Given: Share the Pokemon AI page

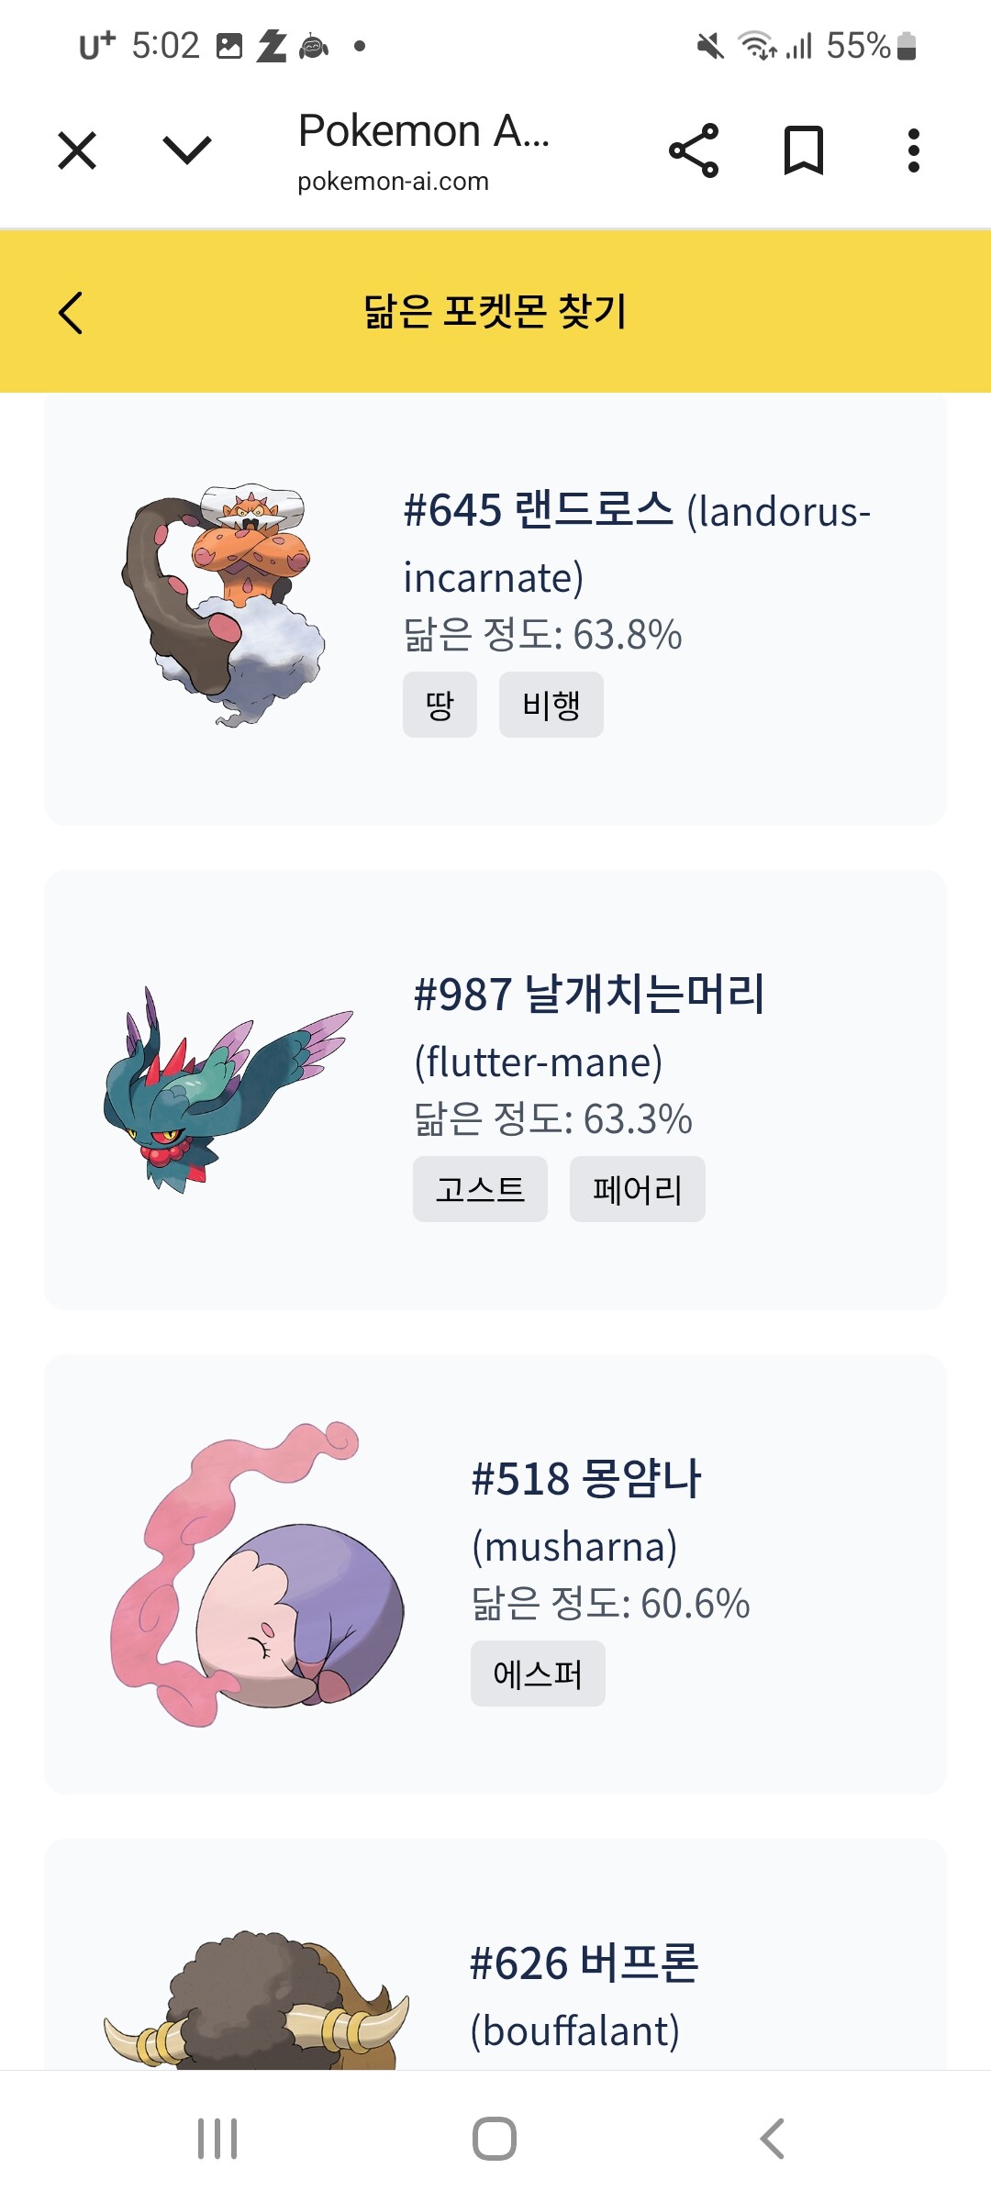Looking at the screenshot, I should (x=694, y=150).
